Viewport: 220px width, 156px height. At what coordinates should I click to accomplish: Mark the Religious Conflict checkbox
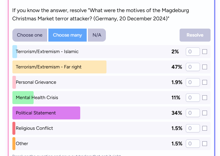click(205, 128)
